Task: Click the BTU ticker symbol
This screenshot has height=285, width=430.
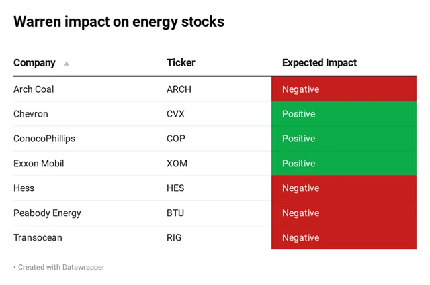Action: (x=175, y=213)
